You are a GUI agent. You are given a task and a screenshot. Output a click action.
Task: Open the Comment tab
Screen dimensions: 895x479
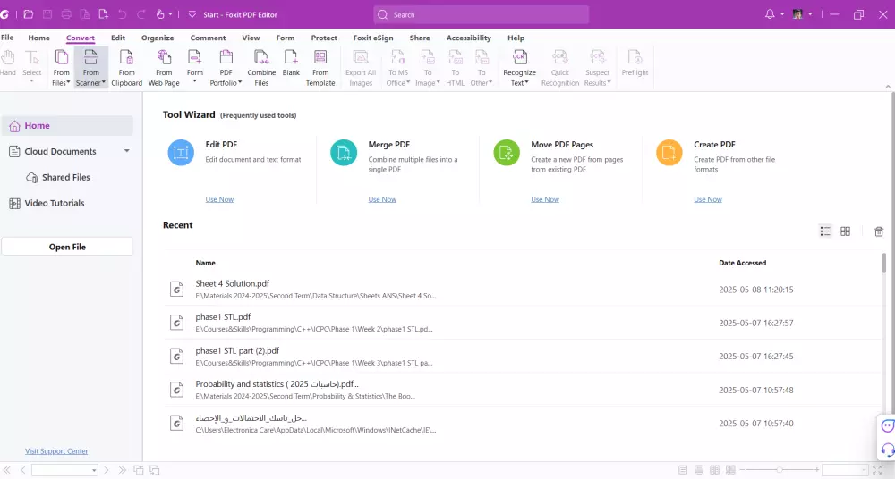pyautogui.click(x=208, y=38)
